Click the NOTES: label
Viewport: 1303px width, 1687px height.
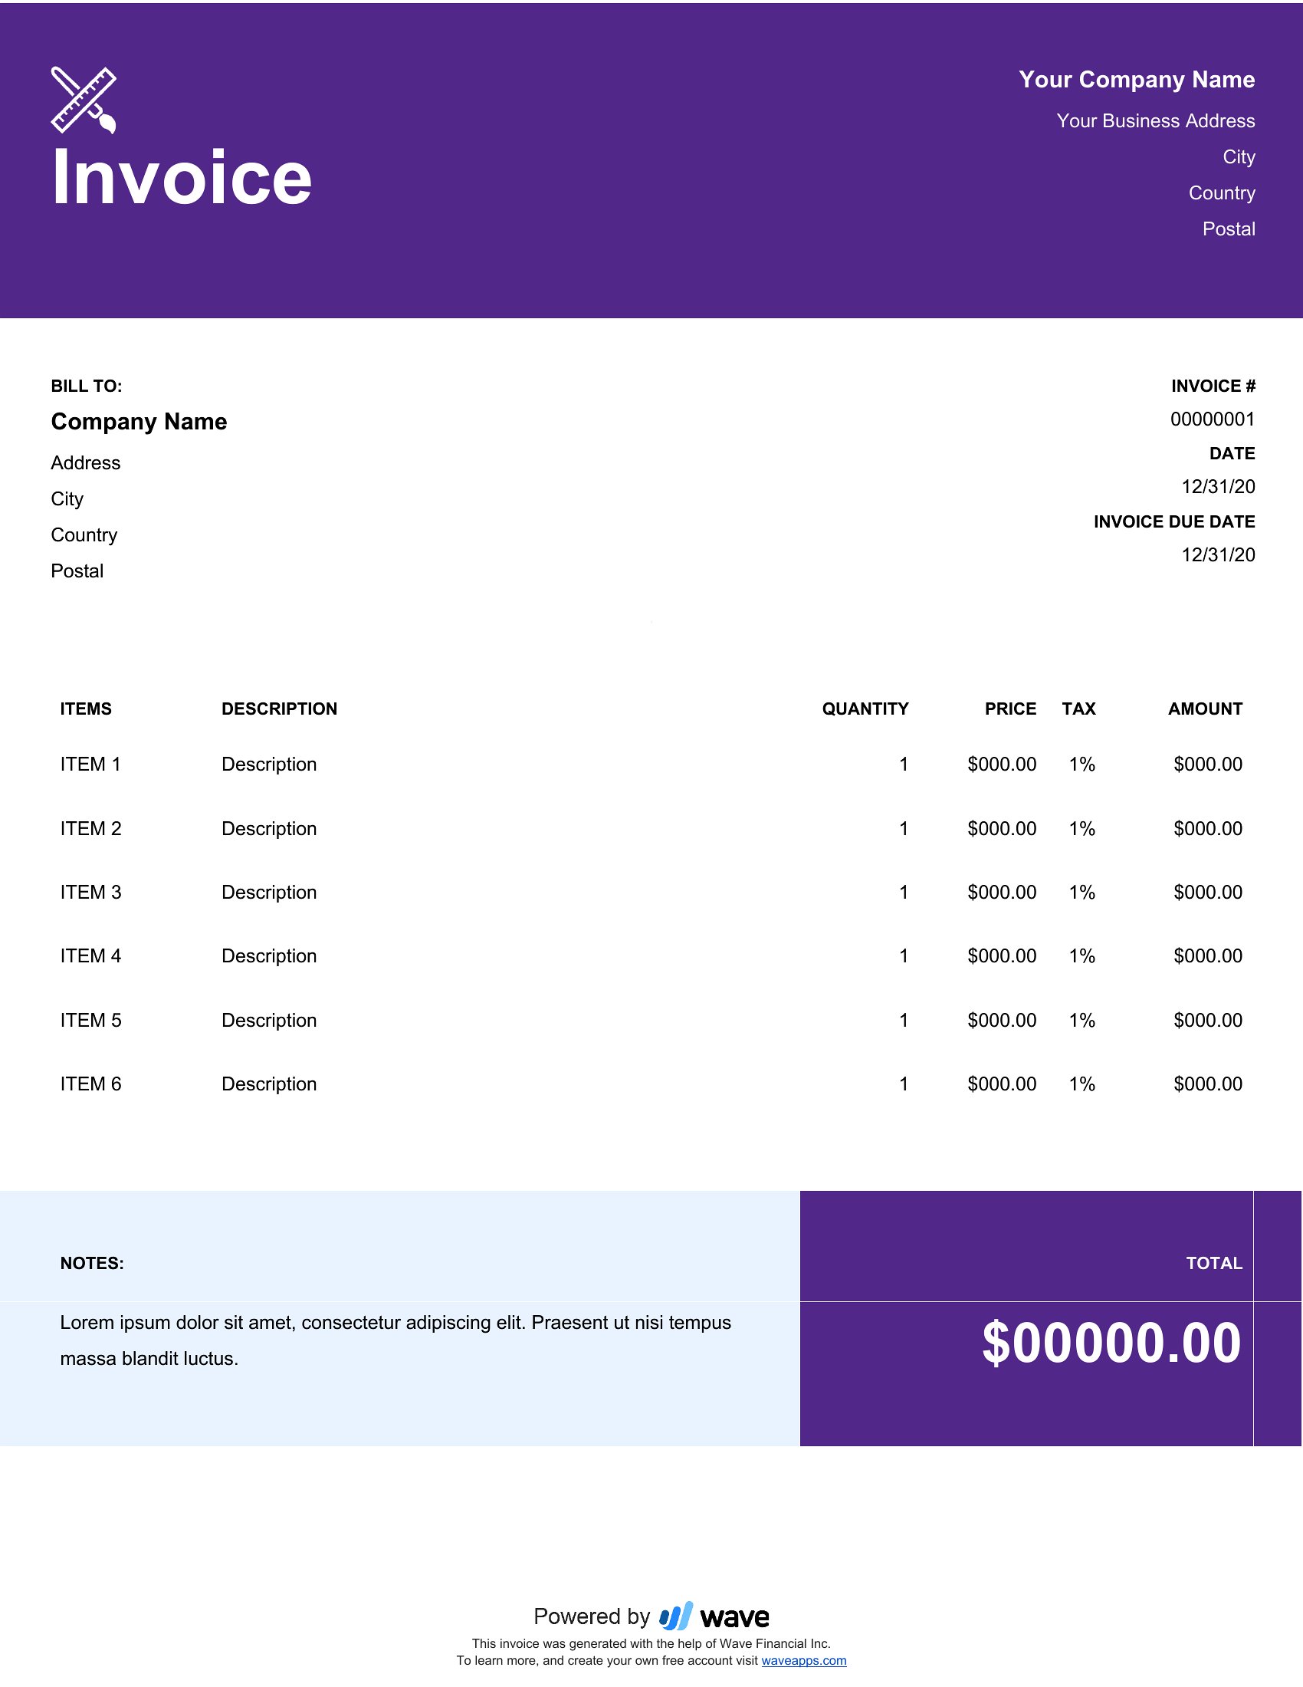pyautogui.click(x=92, y=1264)
